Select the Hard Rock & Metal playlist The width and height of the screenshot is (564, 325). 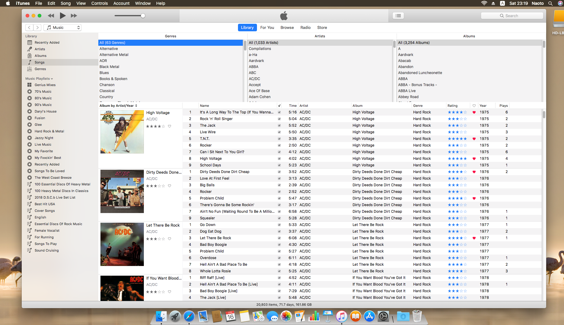49,131
